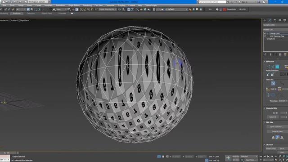
Task: Click the Align tool icon
Action: (x=123, y=9)
